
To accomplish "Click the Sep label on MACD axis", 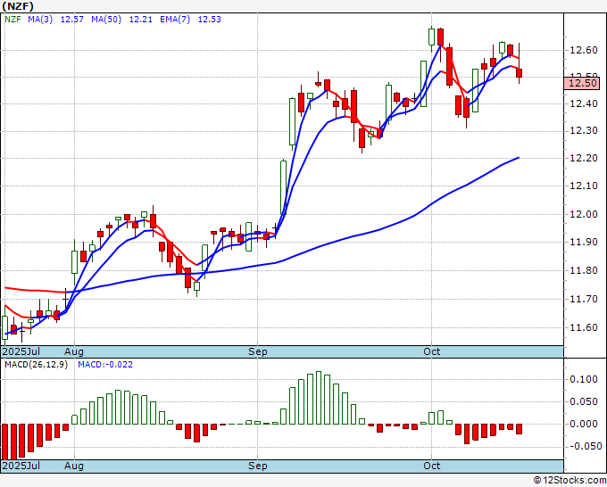I will [x=257, y=466].
